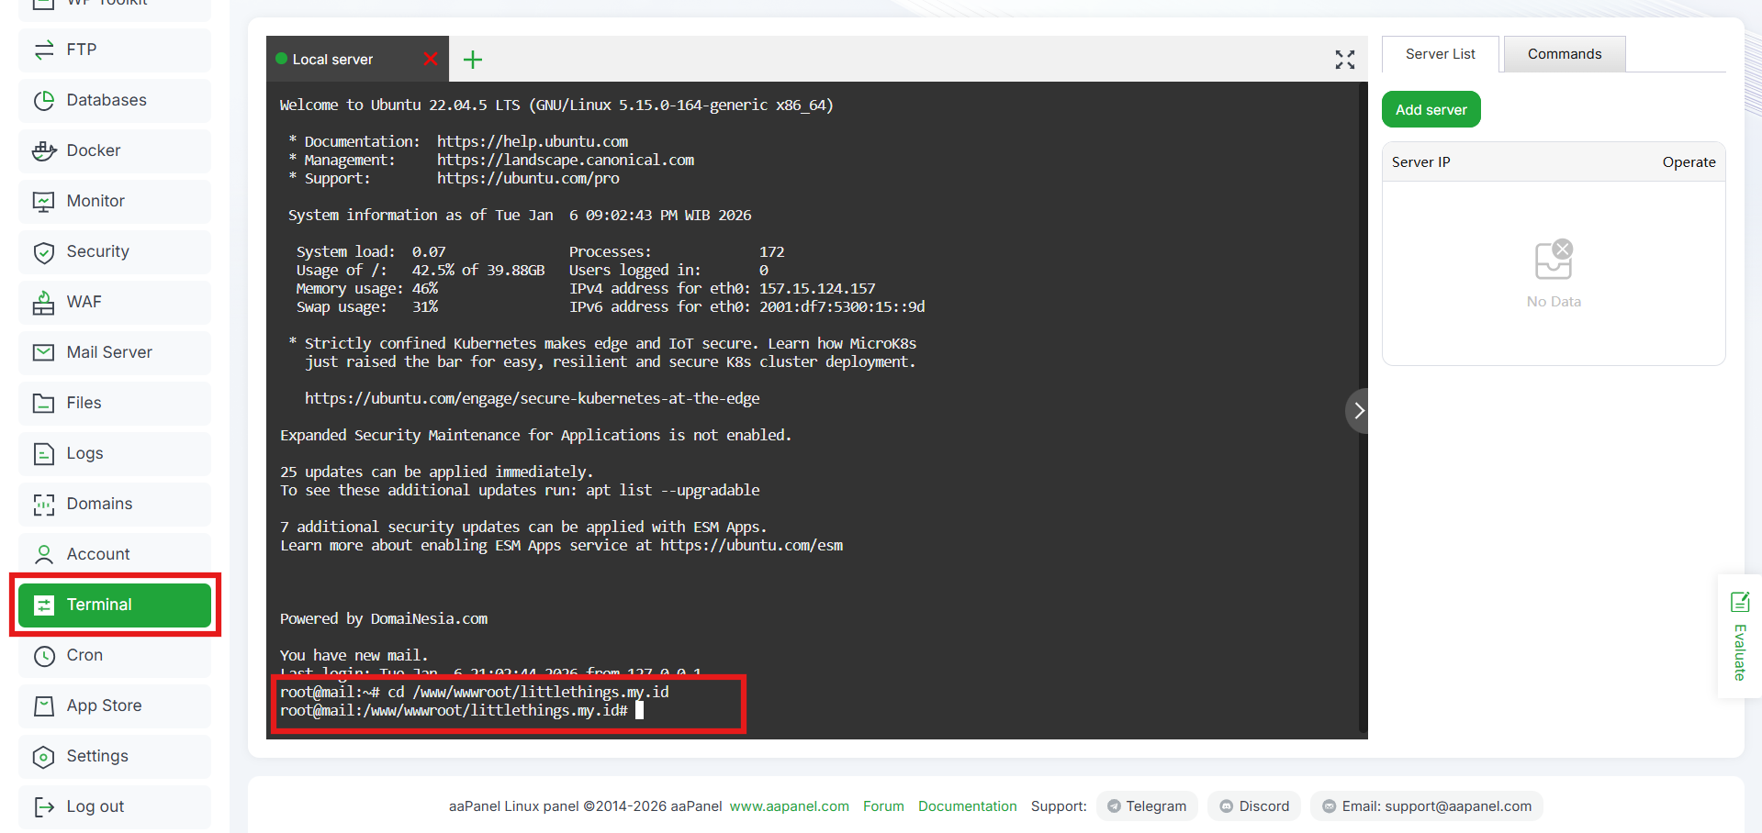Open the Docker menu item
The width and height of the screenshot is (1762, 833).
tap(115, 150)
